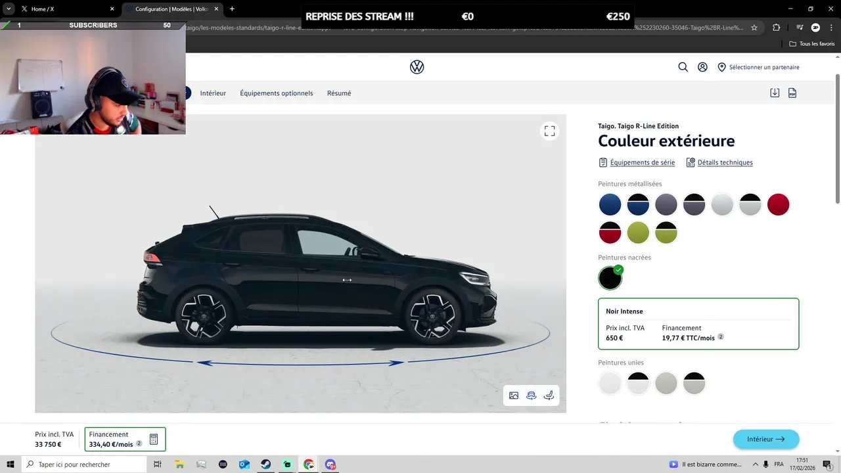This screenshot has width=841, height=473.
Task: Select solid lime green metallic paint
Action: pos(638,233)
